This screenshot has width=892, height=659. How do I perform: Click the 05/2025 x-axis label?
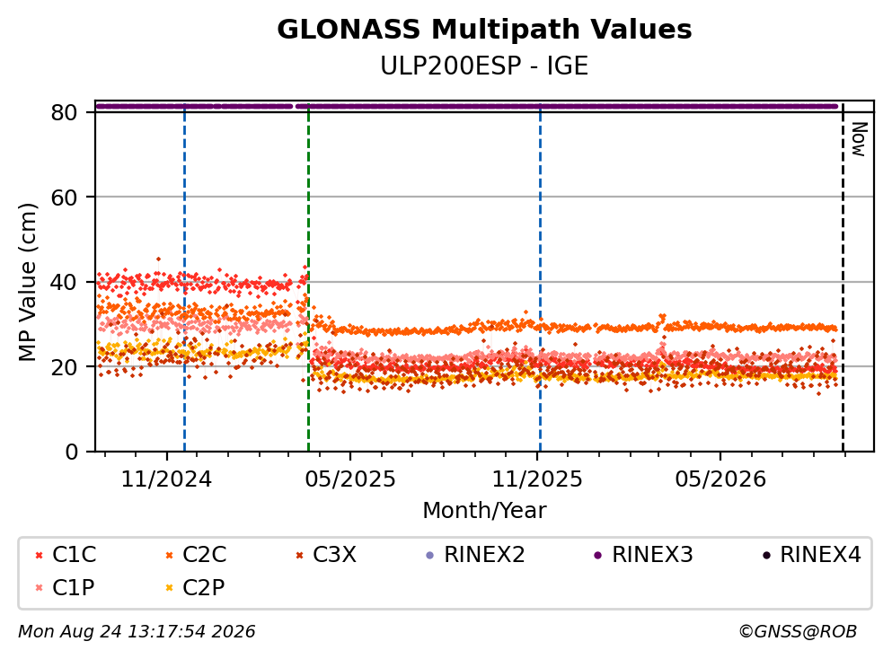coord(349,479)
